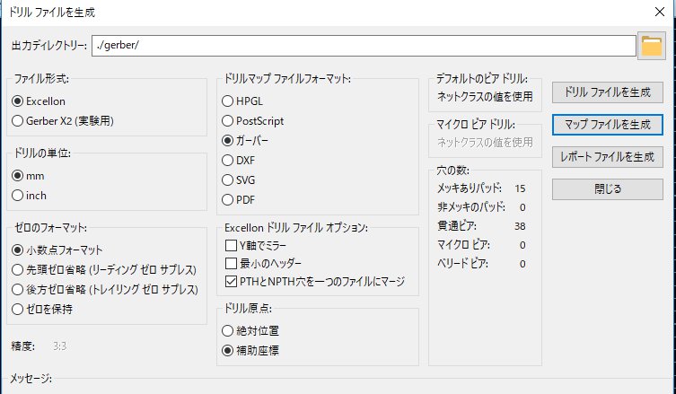Pick SVG drill map format
The image size is (676, 394).
coord(227,179)
